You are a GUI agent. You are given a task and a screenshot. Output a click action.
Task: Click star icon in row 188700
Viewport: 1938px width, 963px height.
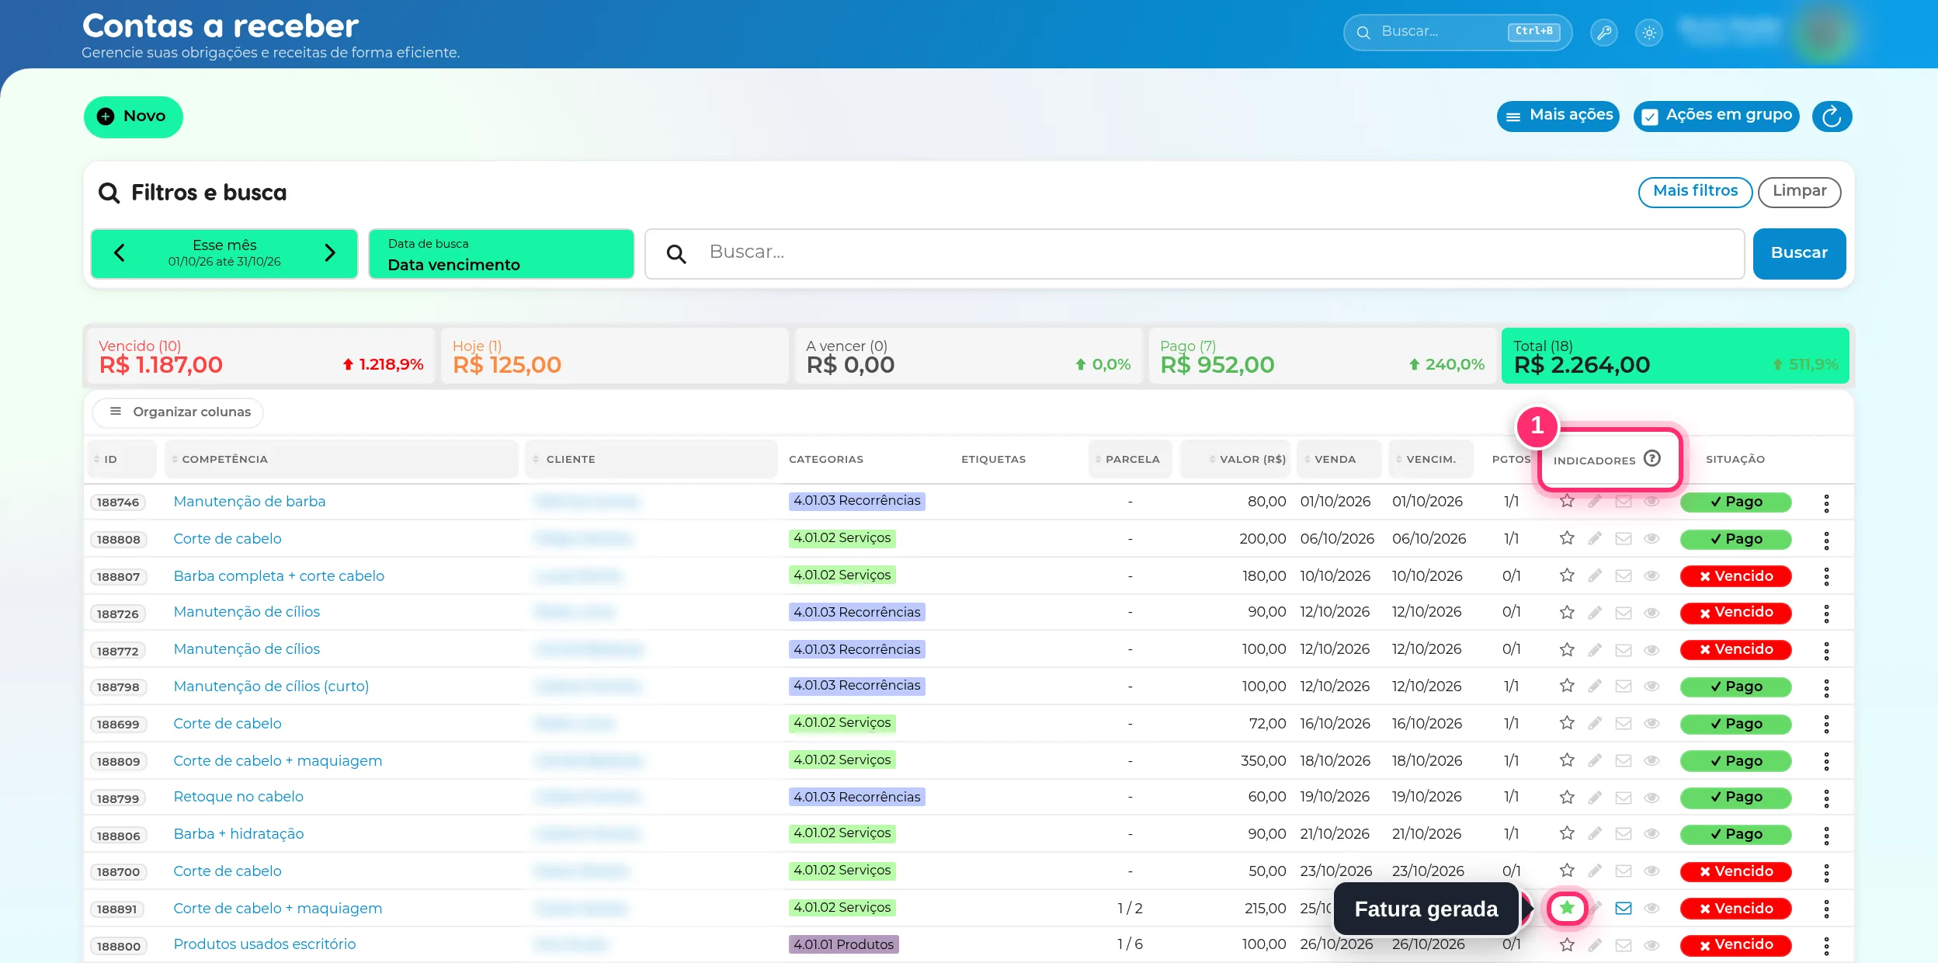1567,871
